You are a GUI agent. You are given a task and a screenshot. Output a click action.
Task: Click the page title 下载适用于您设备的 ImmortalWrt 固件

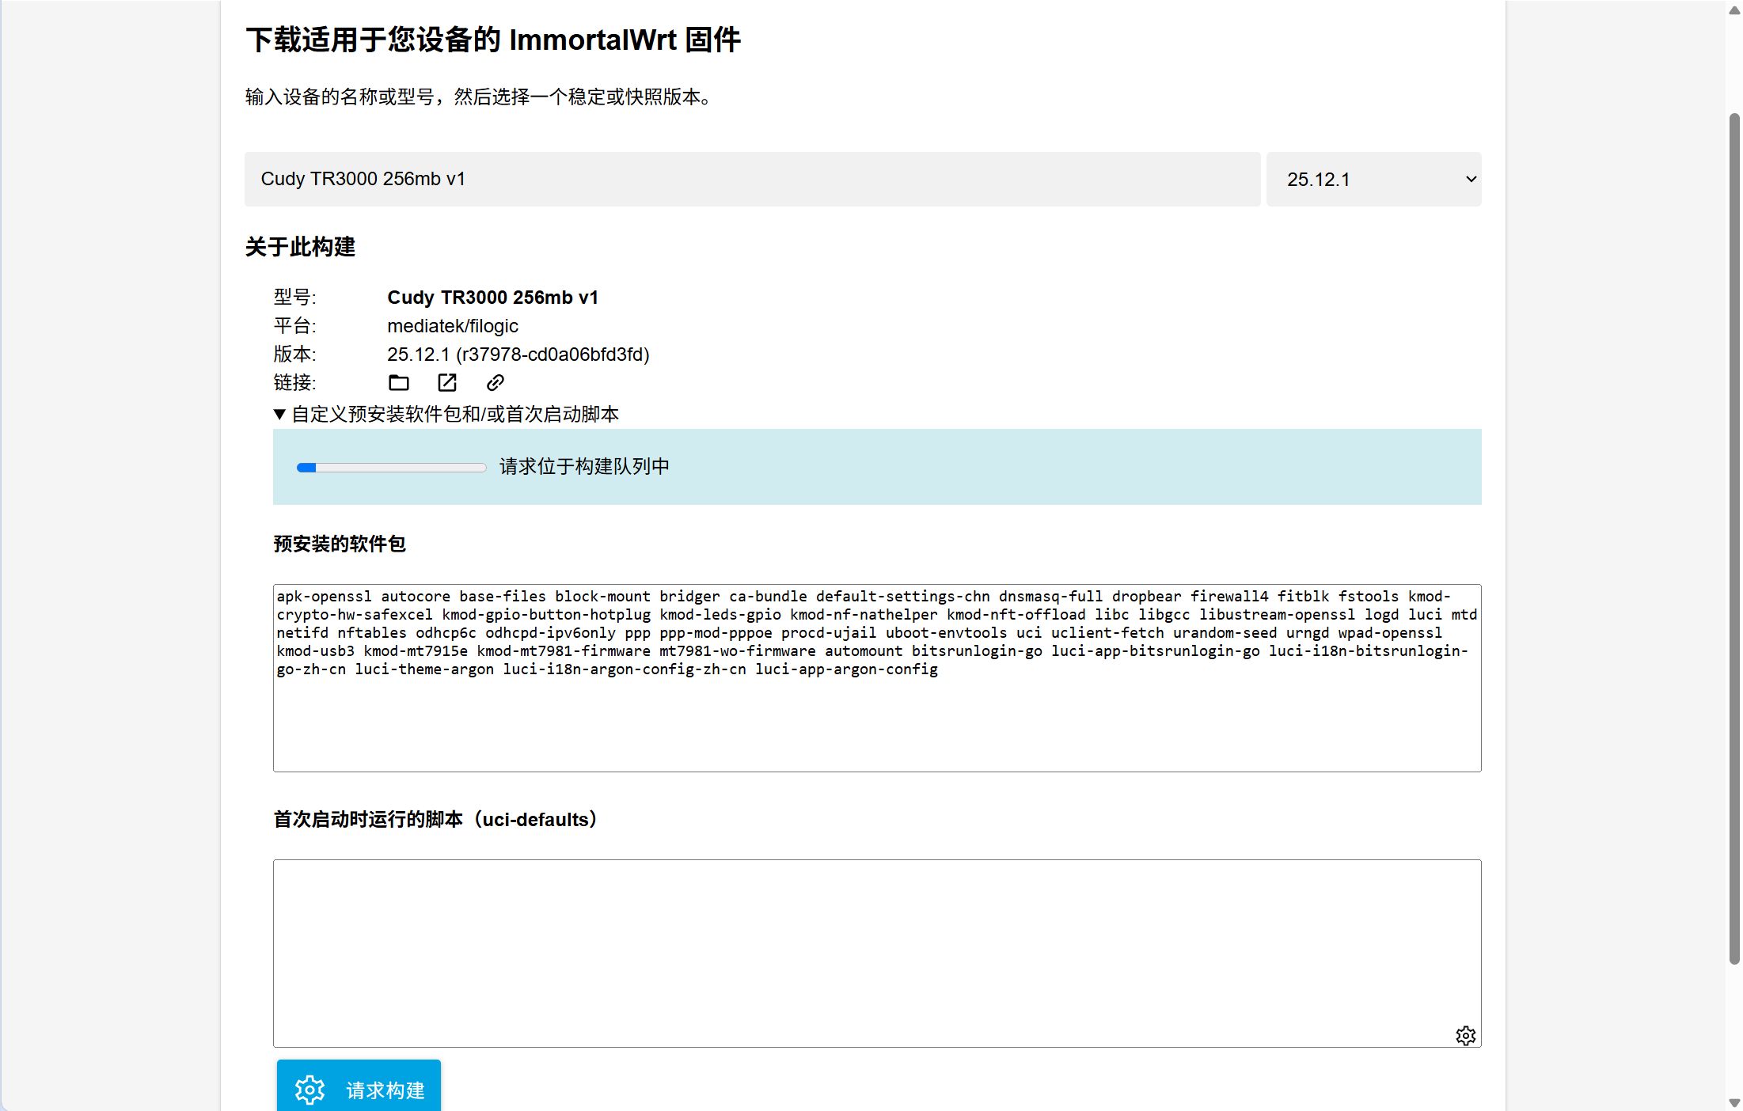pos(493,40)
